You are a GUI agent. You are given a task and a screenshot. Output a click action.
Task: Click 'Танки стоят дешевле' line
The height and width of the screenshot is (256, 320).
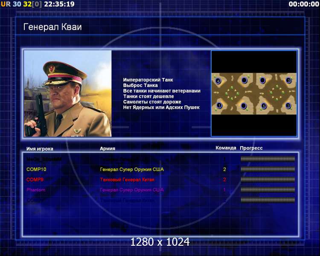coord(148,96)
